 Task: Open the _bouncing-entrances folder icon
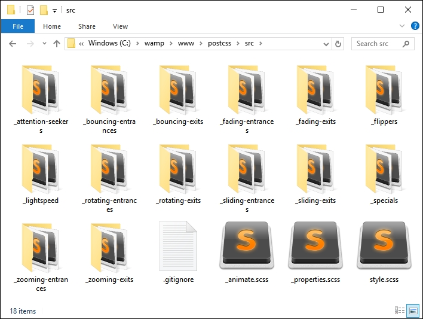pyautogui.click(x=109, y=90)
